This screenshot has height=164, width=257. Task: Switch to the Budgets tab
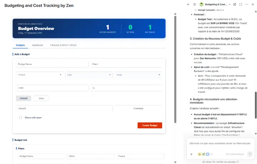20,45
